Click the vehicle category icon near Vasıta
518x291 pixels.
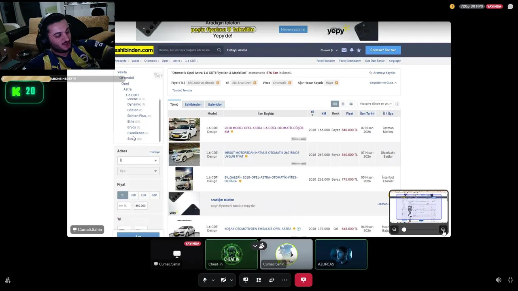pos(157,75)
